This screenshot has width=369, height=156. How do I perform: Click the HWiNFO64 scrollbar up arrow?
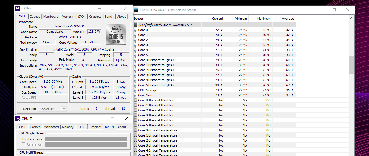click(x=352, y=18)
